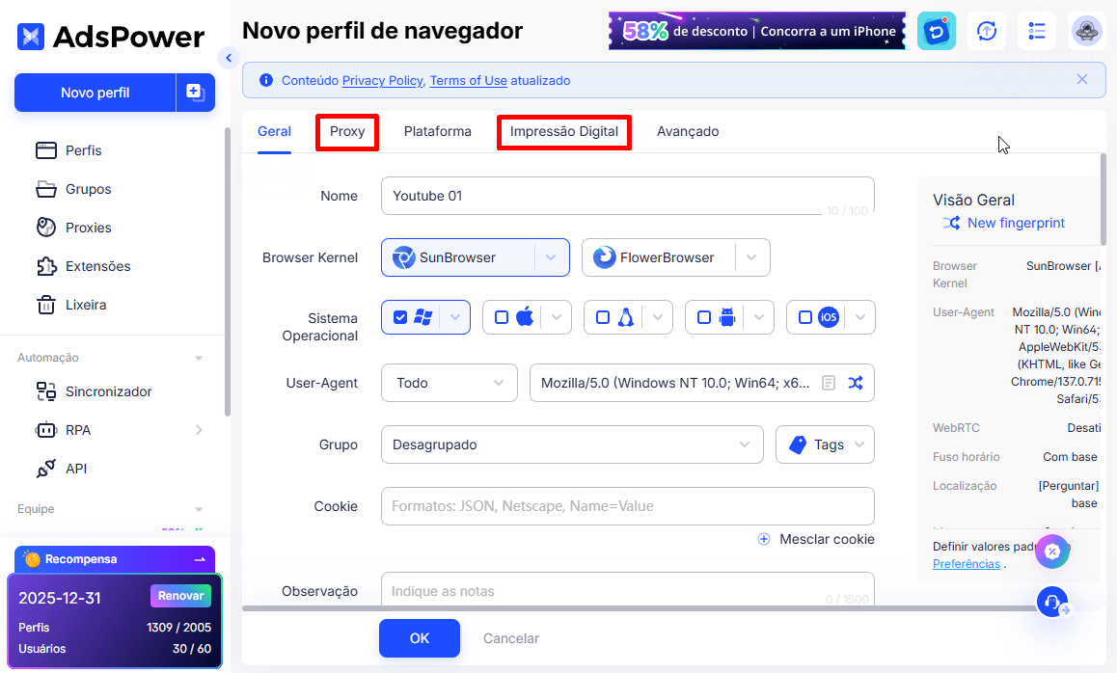This screenshot has height=673, width=1117.
Task: Open batch-create icon beside Novo perfil
Action: tap(195, 93)
